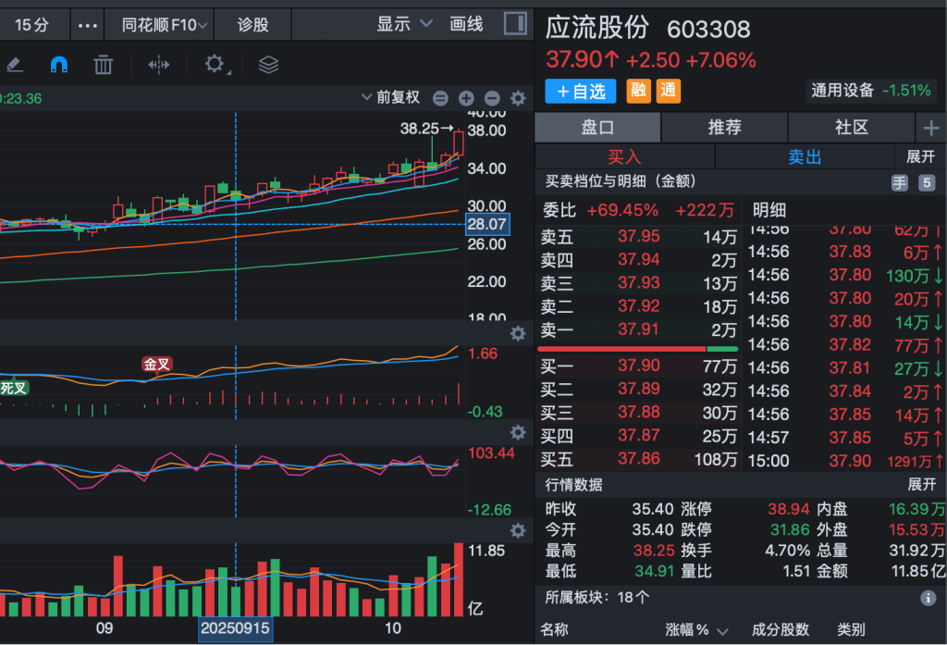
Task: Select the magnet snap tool
Action: click(58, 65)
